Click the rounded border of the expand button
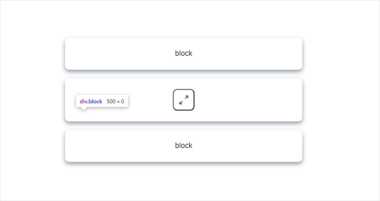 coord(173,100)
